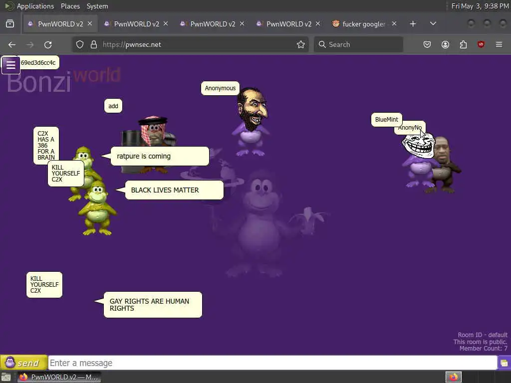This screenshot has height=383, width=511.
Task: Select PwnWORLD v2 taskbar window button
Action: pyautogui.click(x=59, y=377)
